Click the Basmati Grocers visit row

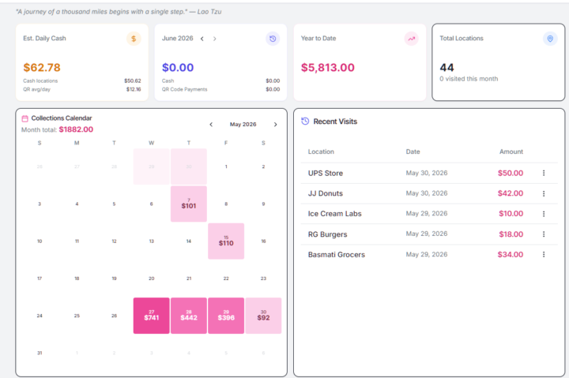[x=429, y=255]
